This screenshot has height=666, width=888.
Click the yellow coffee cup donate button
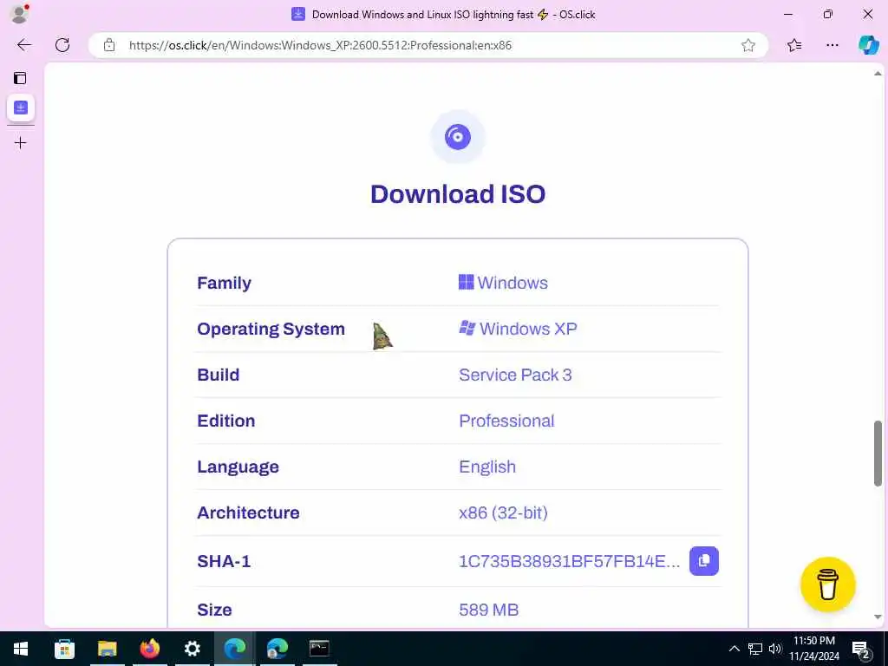pos(827,584)
